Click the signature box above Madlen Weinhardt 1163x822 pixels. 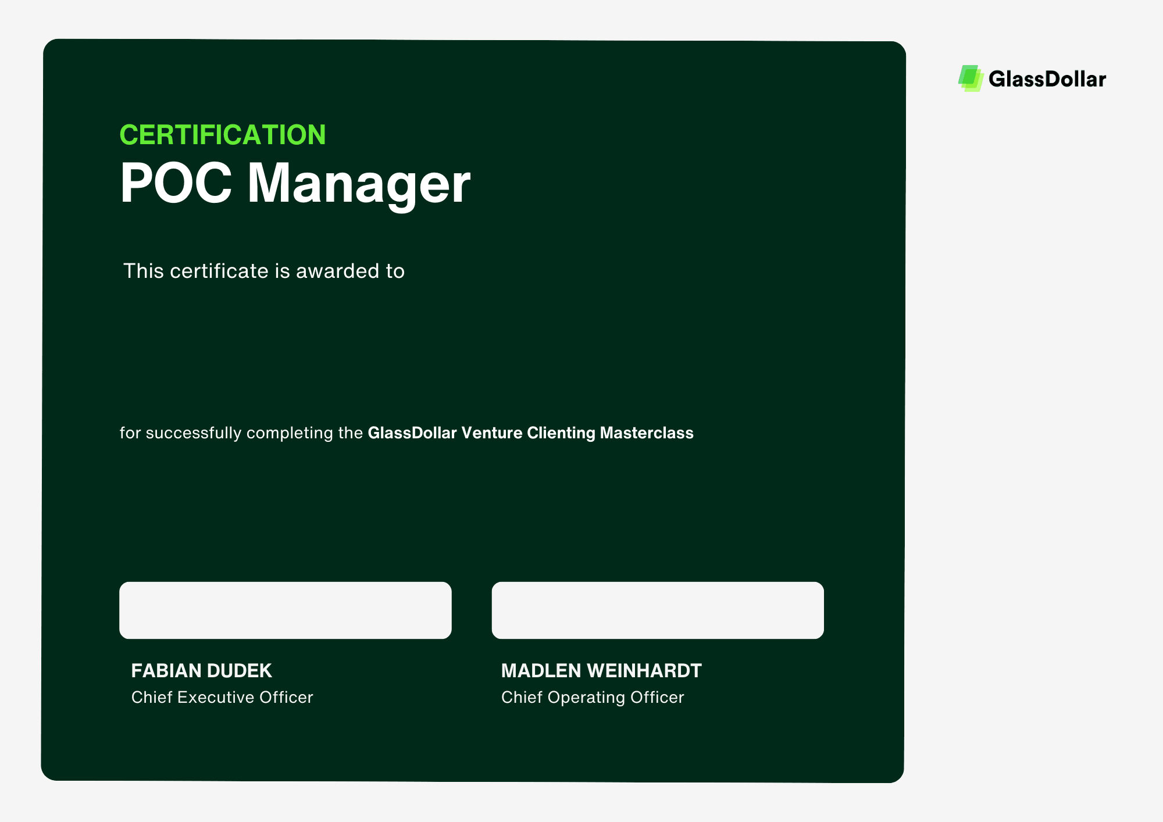point(658,610)
